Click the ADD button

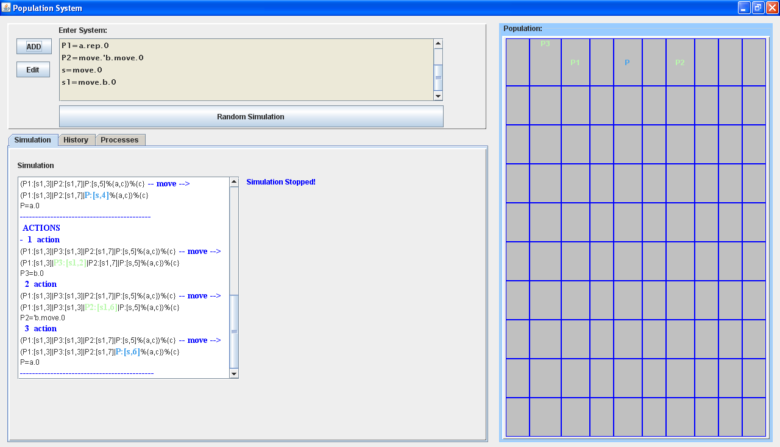coord(34,46)
